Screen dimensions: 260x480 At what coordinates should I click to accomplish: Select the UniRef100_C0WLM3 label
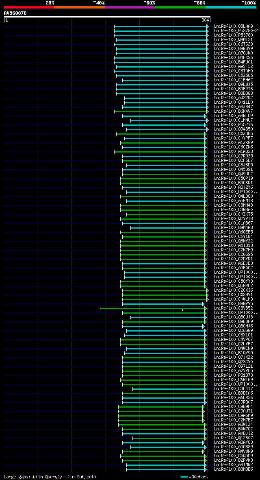point(233,299)
